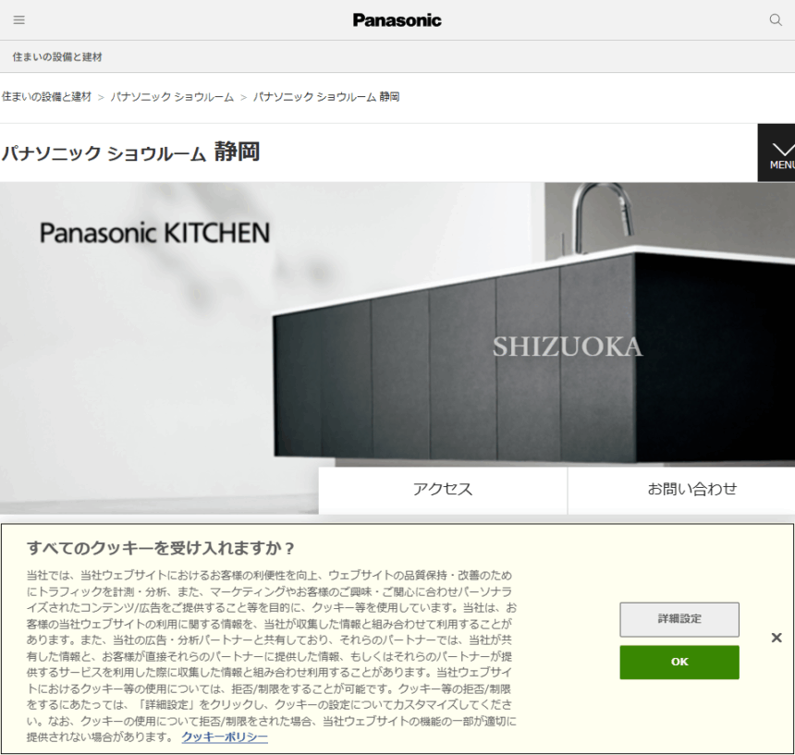Click the パナソニック ショウルーム 静岡 page heading
This screenshot has width=795, height=755.
click(x=130, y=152)
